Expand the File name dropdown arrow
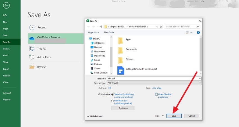Viewport: 239px width, 127px height. [x=200, y=79]
